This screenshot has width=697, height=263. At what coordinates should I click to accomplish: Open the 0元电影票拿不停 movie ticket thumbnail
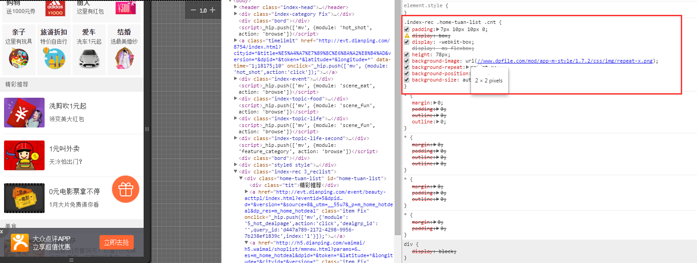pos(24,198)
